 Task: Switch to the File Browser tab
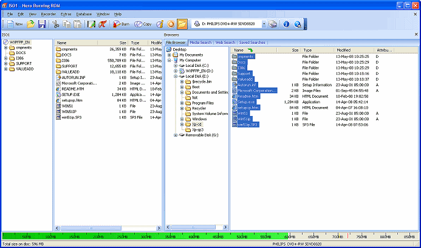(x=176, y=43)
